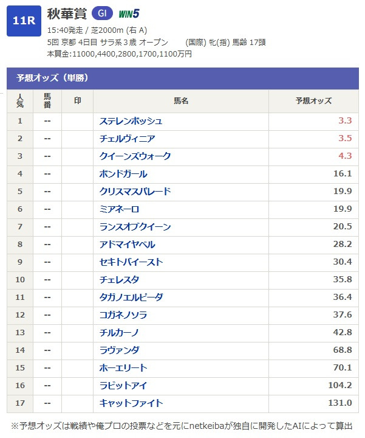Select ボンドガール horse name

[123, 174]
